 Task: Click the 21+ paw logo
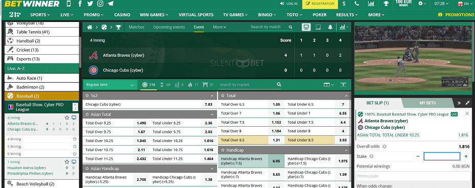point(15,14)
